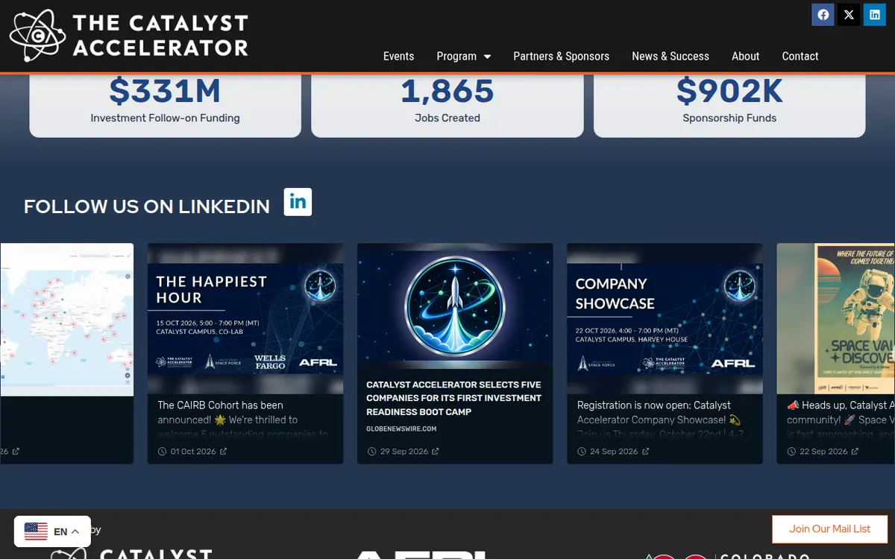Read 'The CAIRB Cohort has been announced' post

click(x=242, y=419)
